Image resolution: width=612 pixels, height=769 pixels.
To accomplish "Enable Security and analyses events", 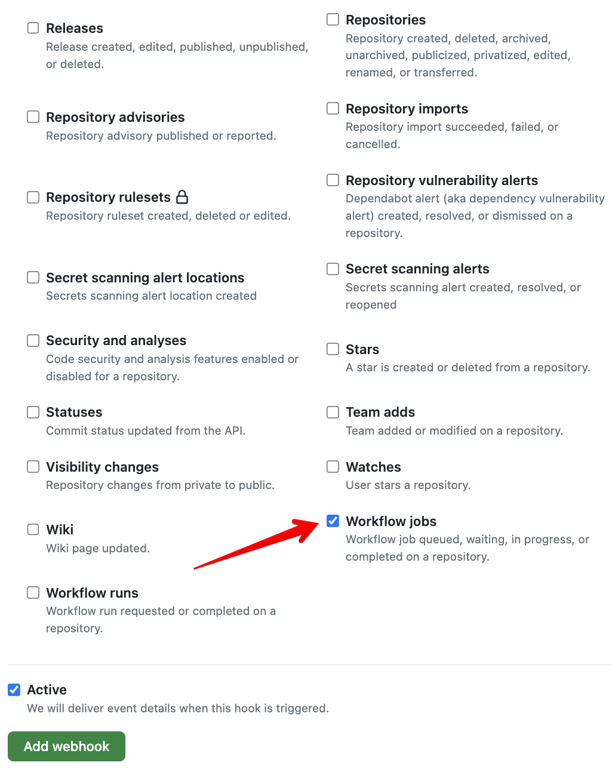I will pos(33,340).
